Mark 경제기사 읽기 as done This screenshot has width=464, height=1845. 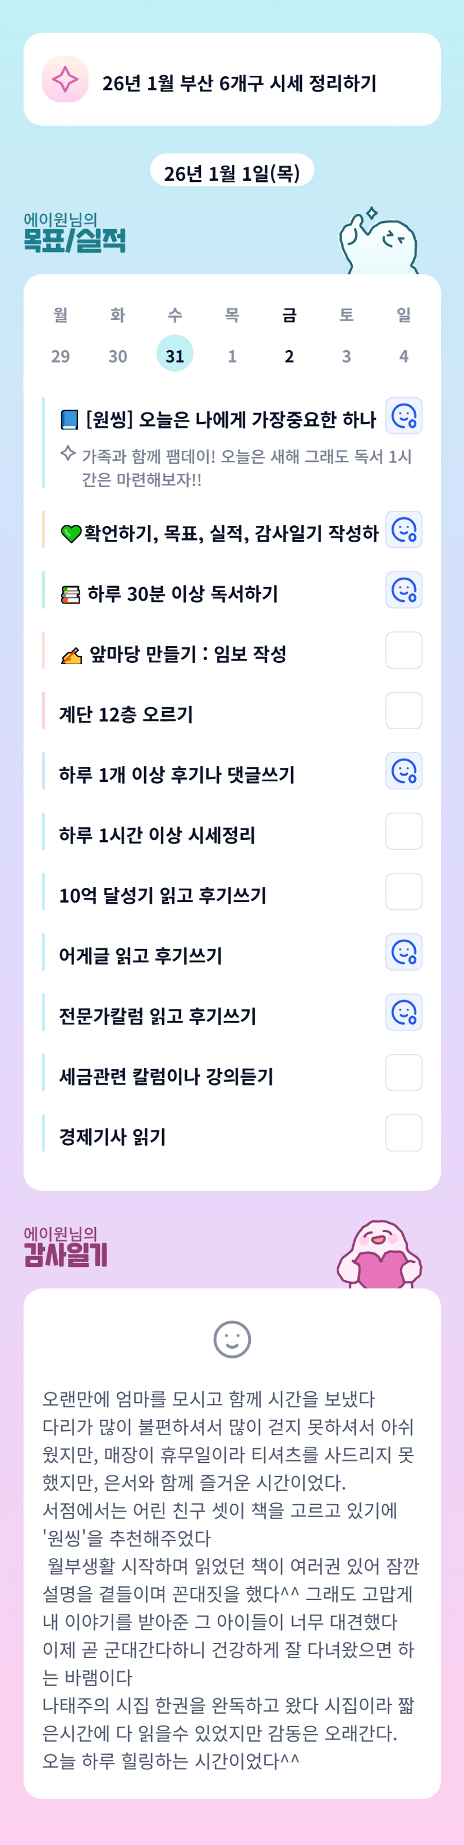pyautogui.click(x=403, y=1133)
